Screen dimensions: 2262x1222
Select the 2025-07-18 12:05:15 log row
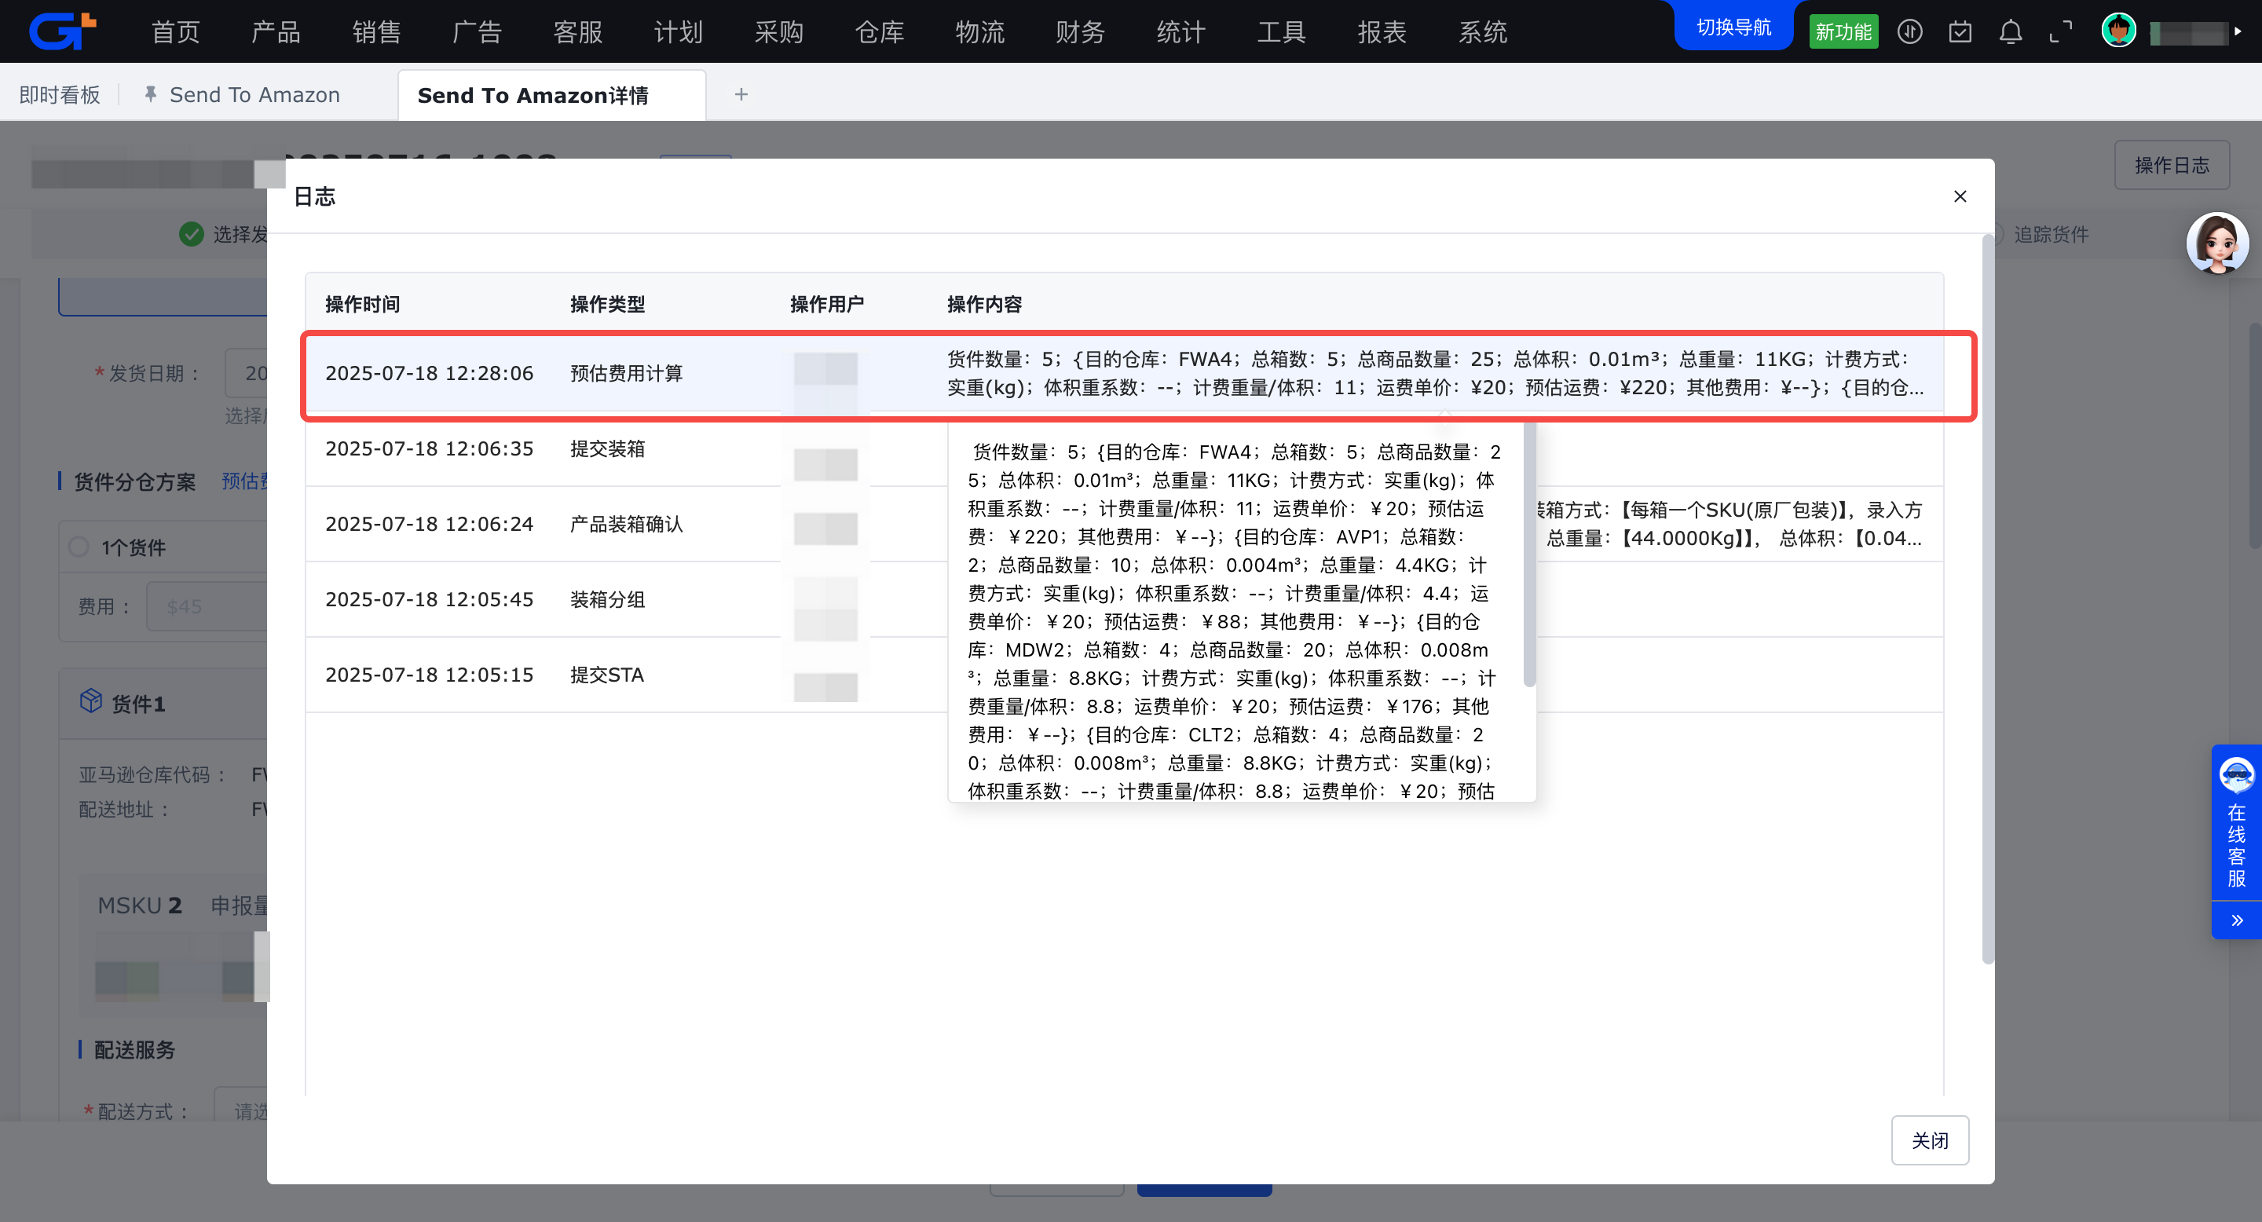pos(1124,675)
